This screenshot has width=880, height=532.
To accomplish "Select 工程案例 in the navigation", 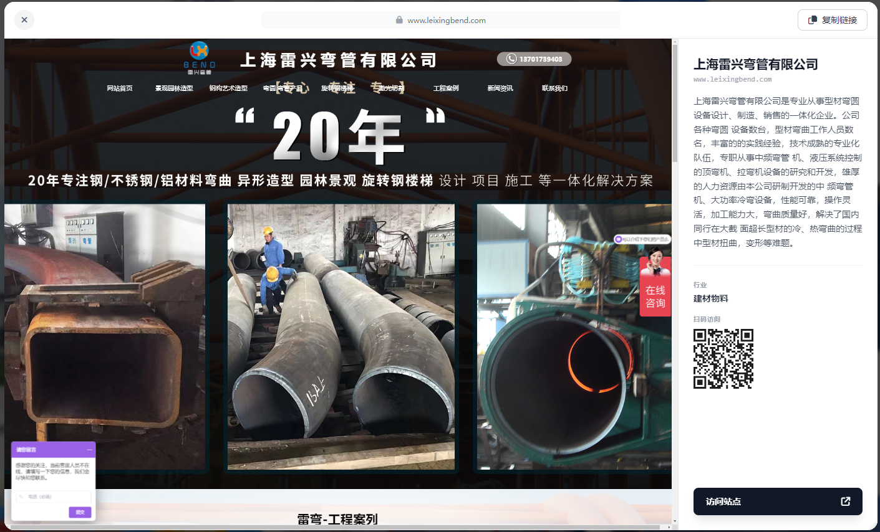I will point(446,88).
